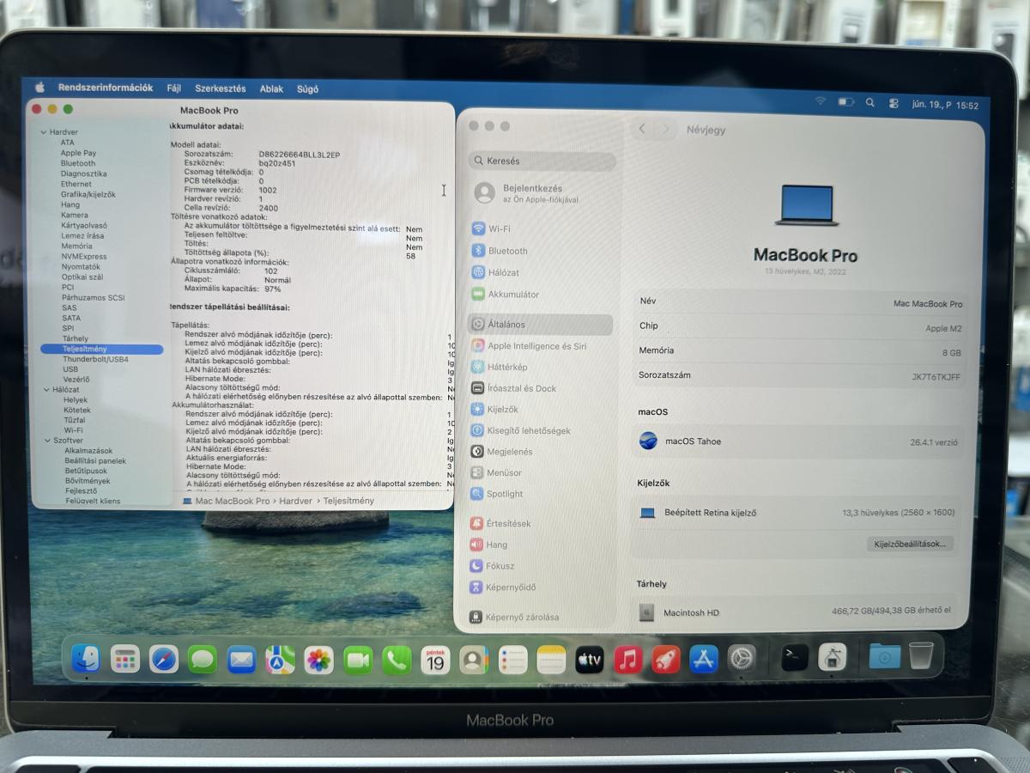Click Hardver in the bottom path bar
Screen dimensions: 1030x773
(x=296, y=501)
